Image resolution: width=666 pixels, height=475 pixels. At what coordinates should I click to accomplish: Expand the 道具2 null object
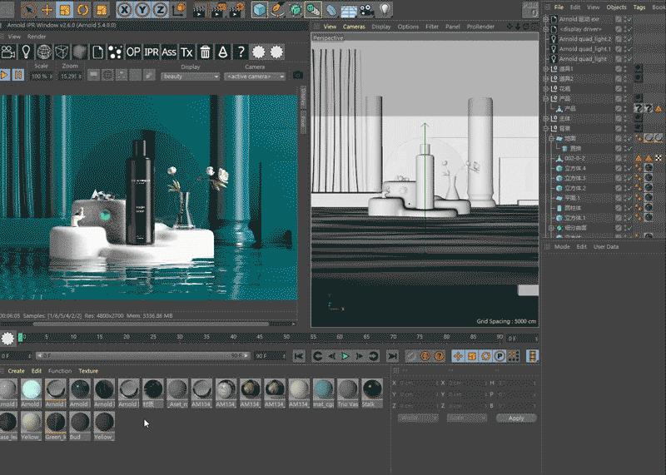[546, 78]
